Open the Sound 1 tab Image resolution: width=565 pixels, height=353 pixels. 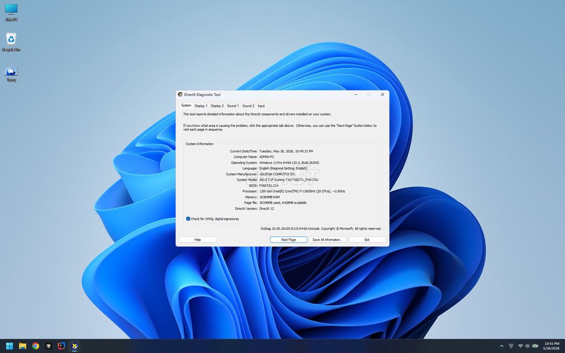233,106
